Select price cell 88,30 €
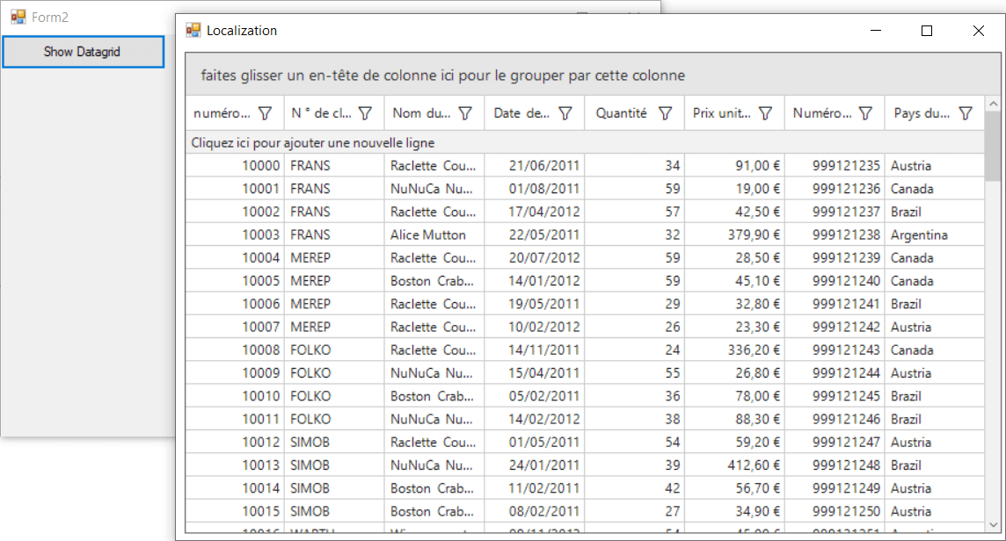Image resolution: width=1006 pixels, height=541 pixels. tap(734, 419)
